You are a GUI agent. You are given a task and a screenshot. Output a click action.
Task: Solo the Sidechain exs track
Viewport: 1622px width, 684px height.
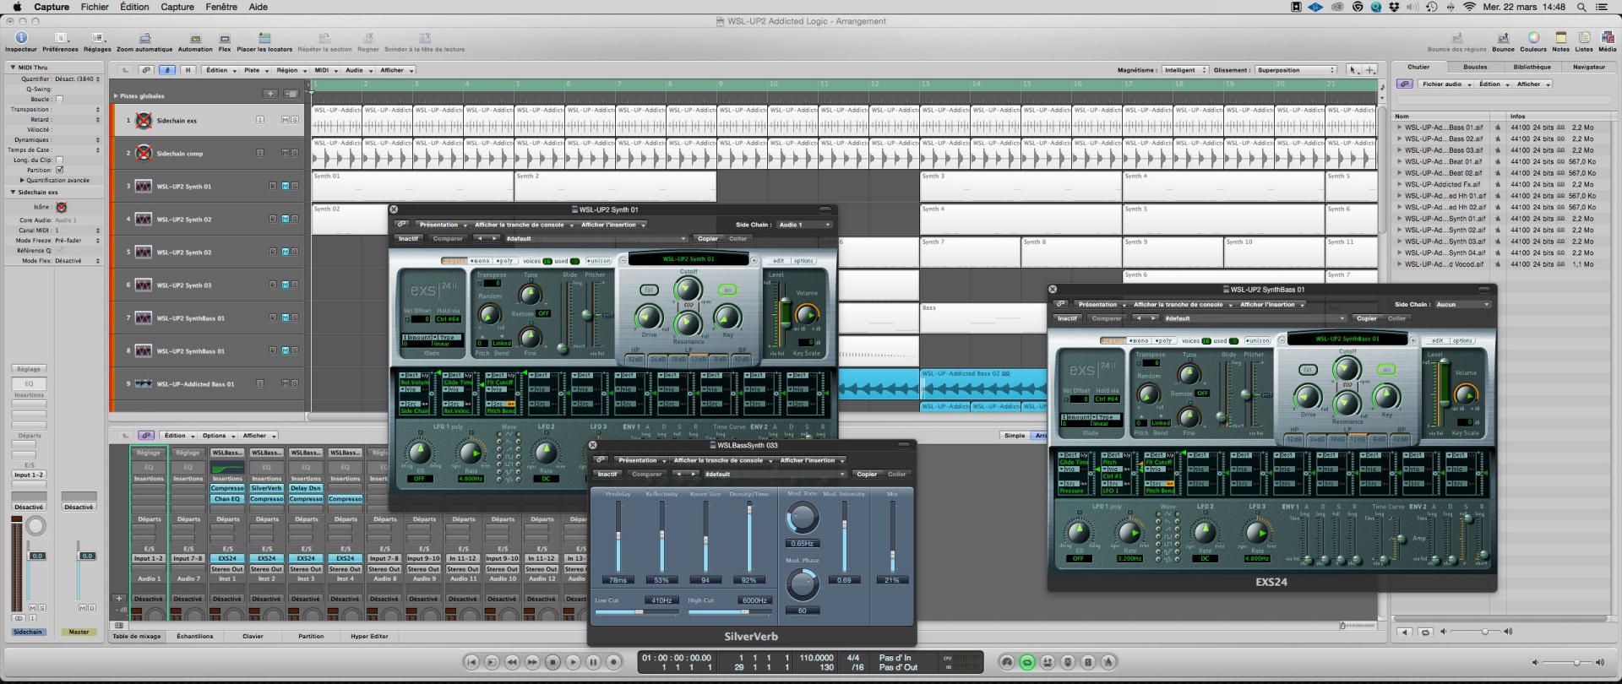tap(295, 120)
